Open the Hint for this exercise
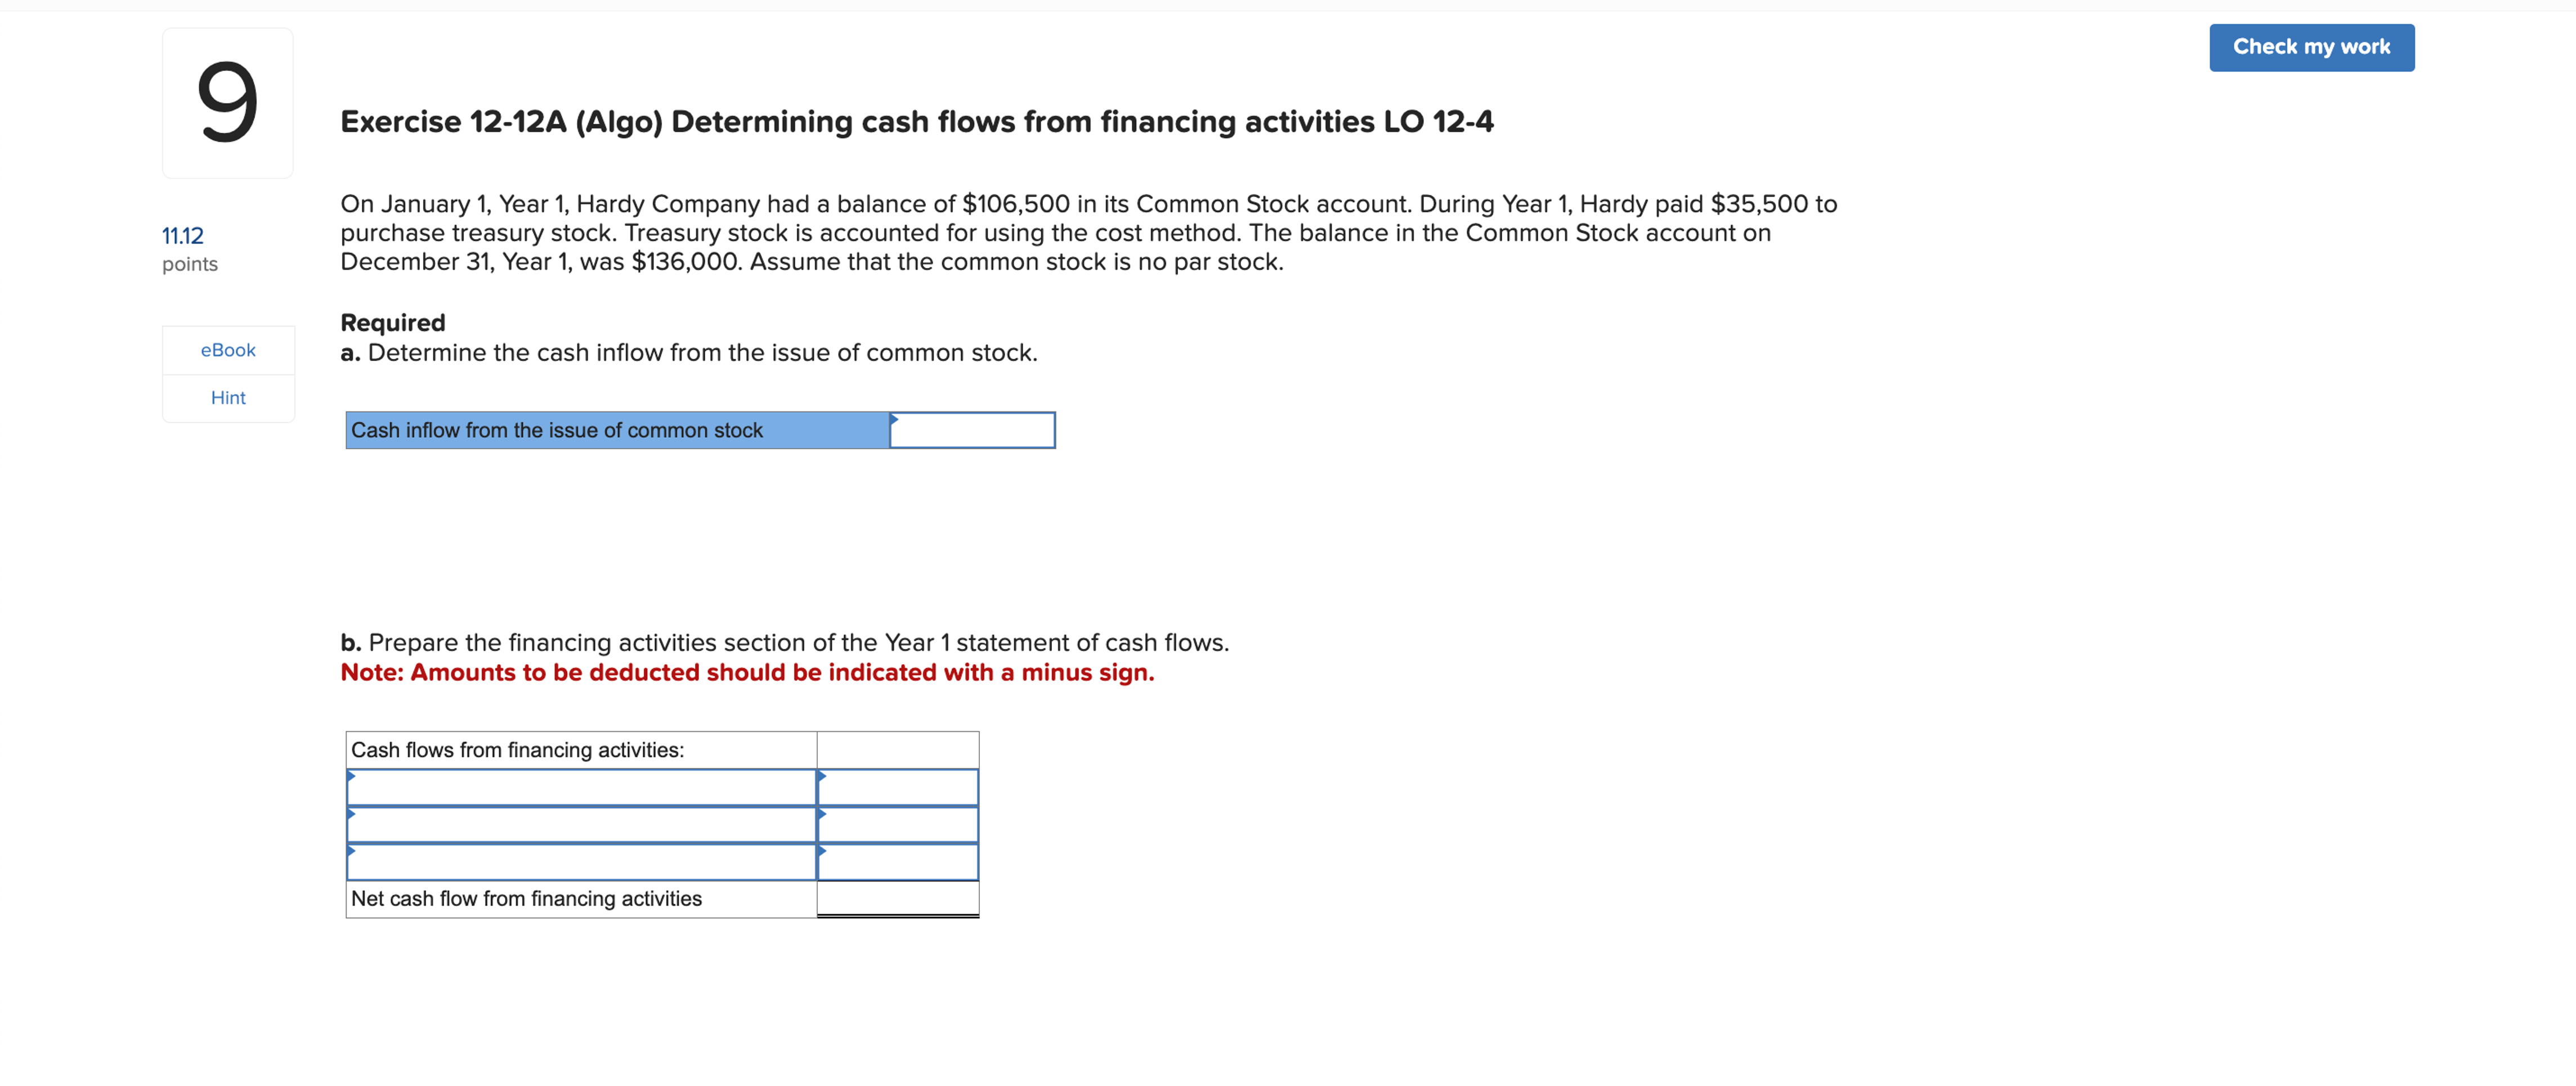 pos(228,397)
